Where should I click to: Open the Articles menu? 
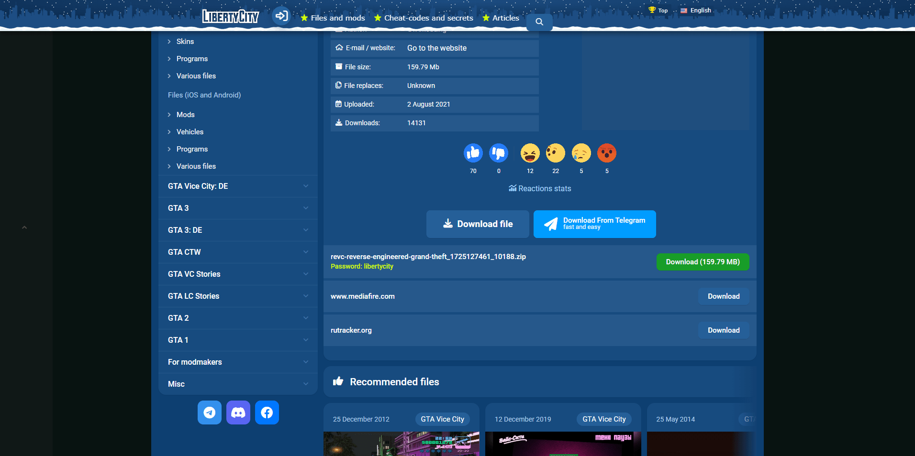coord(501,18)
